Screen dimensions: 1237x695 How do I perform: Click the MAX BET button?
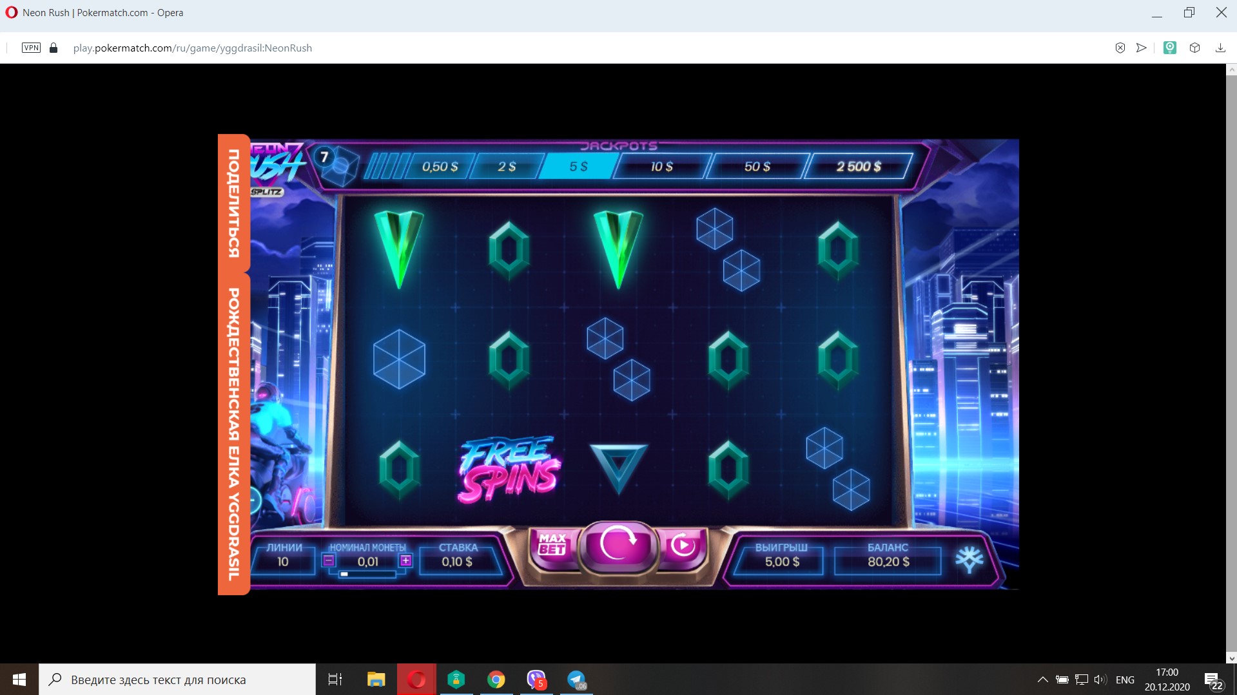[x=552, y=545]
